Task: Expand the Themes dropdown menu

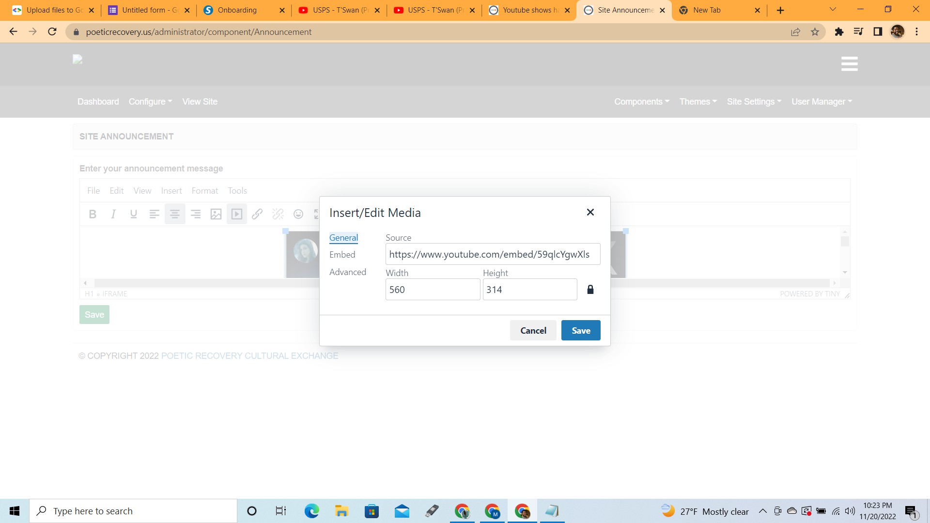Action: point(697,102)
